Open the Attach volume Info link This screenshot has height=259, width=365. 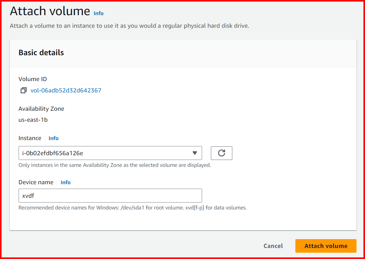pos(98,13)
